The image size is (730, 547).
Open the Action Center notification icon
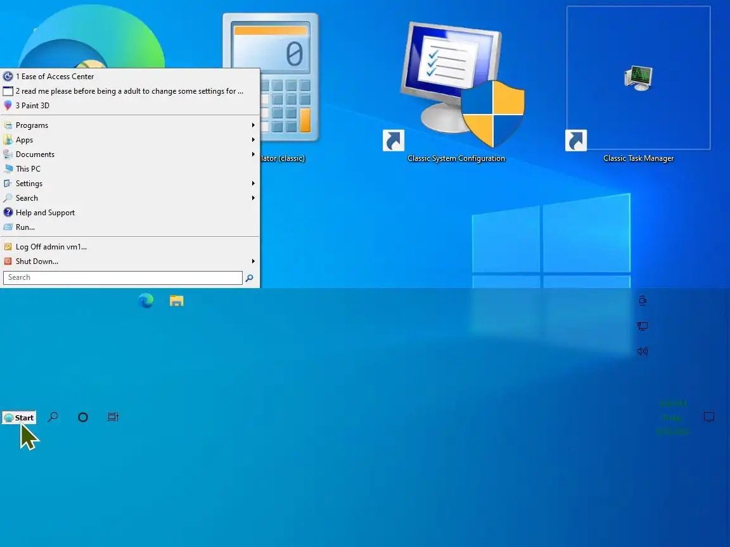coord(708,417)
